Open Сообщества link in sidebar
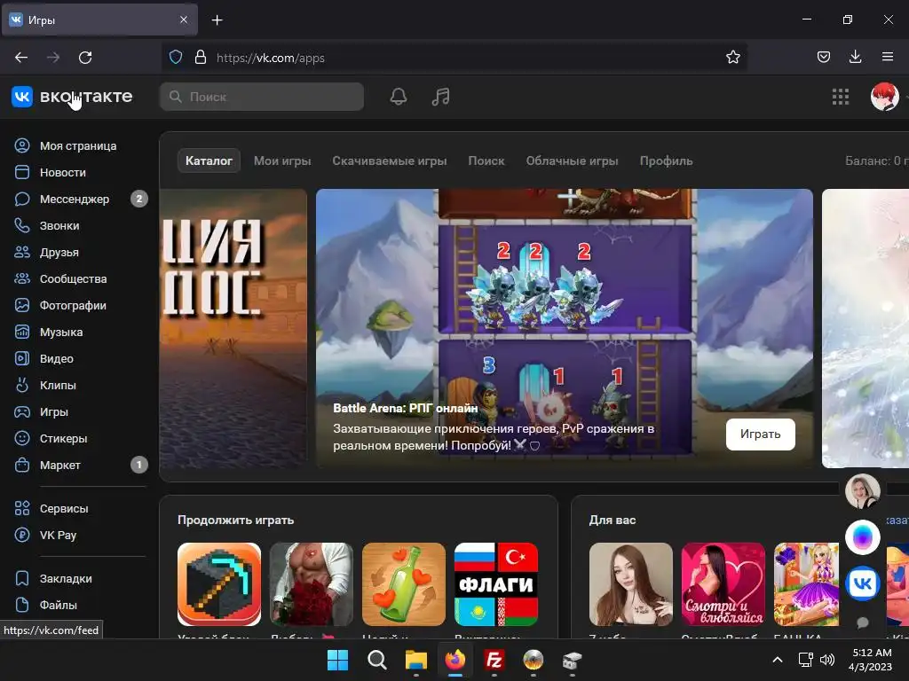 coord(73,279)
